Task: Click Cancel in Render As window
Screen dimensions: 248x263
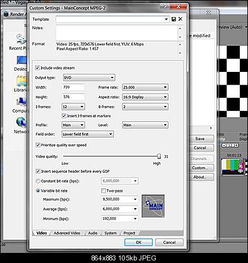Action: point(201,148)
